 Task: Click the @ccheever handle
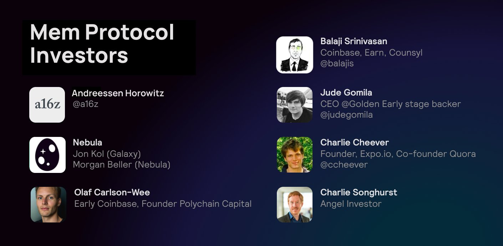tap(344, 165)
